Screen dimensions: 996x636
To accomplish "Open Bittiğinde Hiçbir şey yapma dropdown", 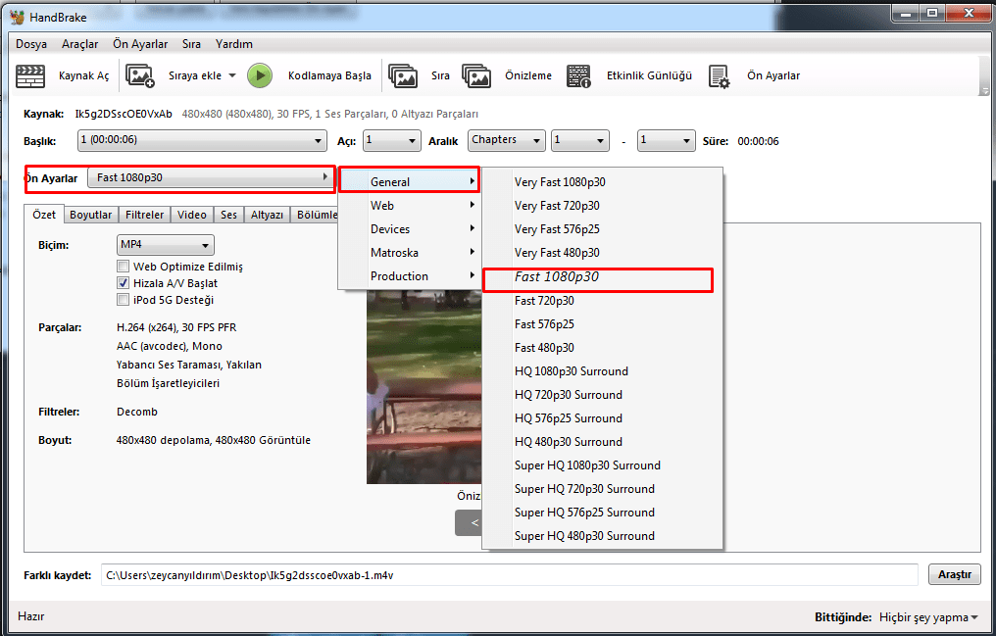I will coord(928,617).
